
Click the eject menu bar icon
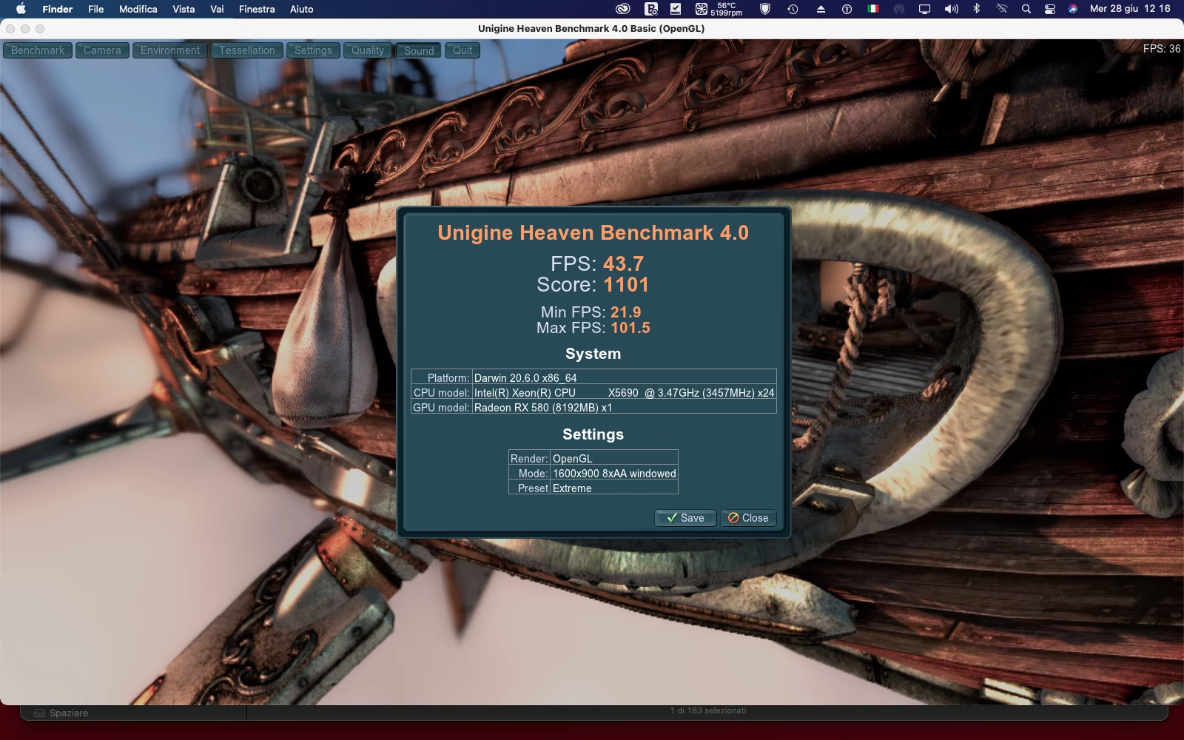tap(821, 9)
